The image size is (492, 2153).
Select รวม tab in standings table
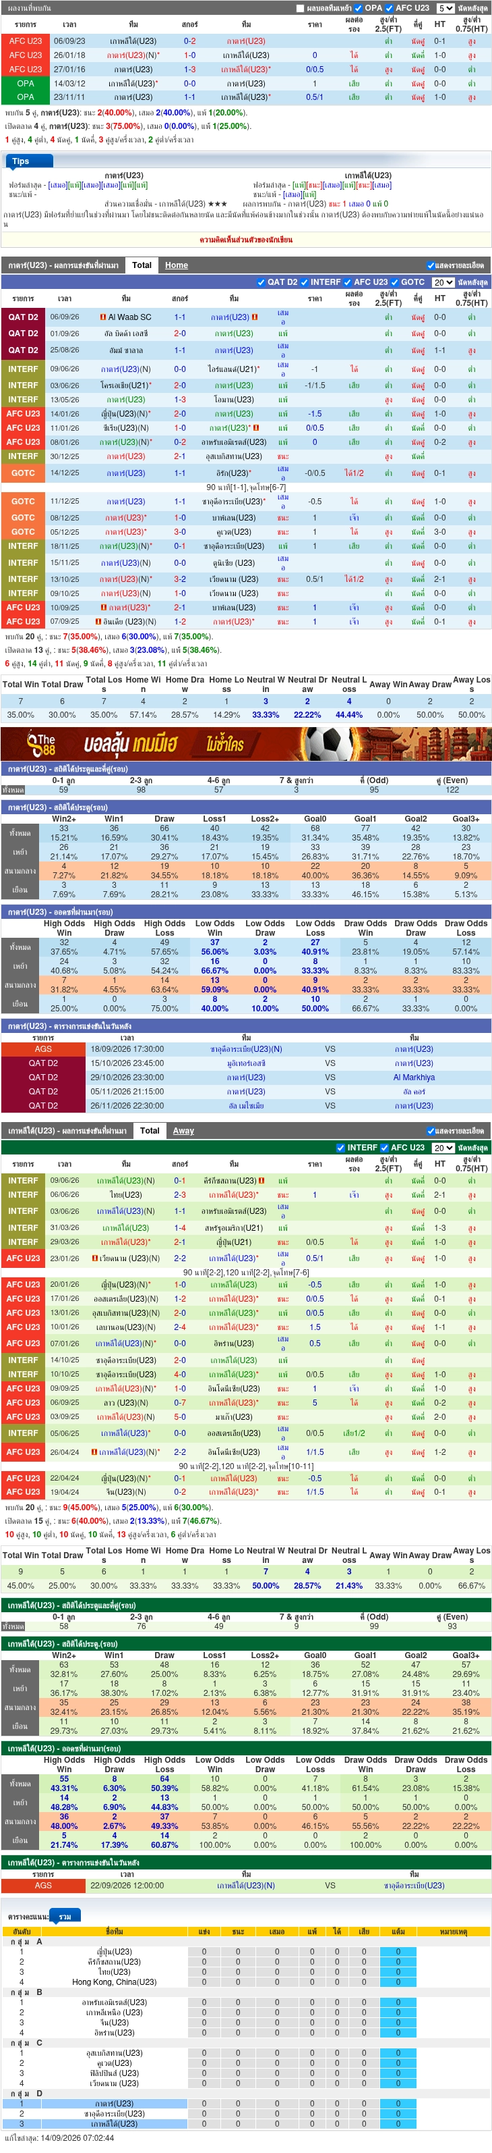65,1917
